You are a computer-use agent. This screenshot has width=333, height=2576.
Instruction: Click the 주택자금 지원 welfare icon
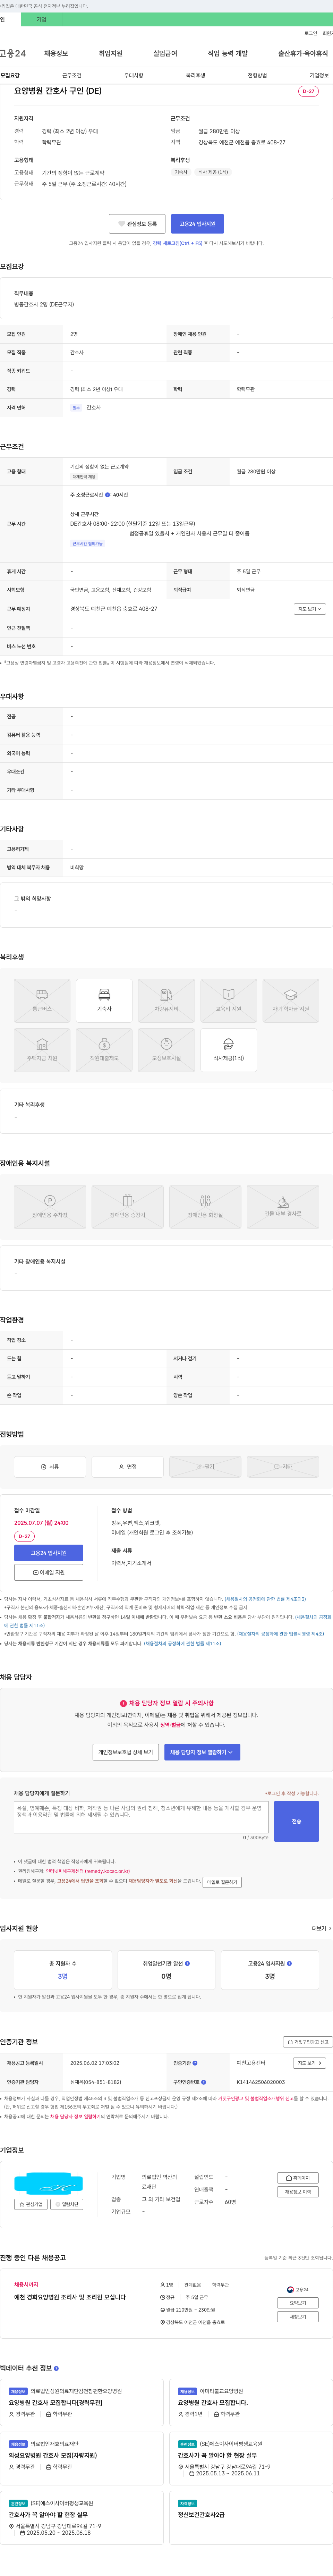coord(42,1050)
